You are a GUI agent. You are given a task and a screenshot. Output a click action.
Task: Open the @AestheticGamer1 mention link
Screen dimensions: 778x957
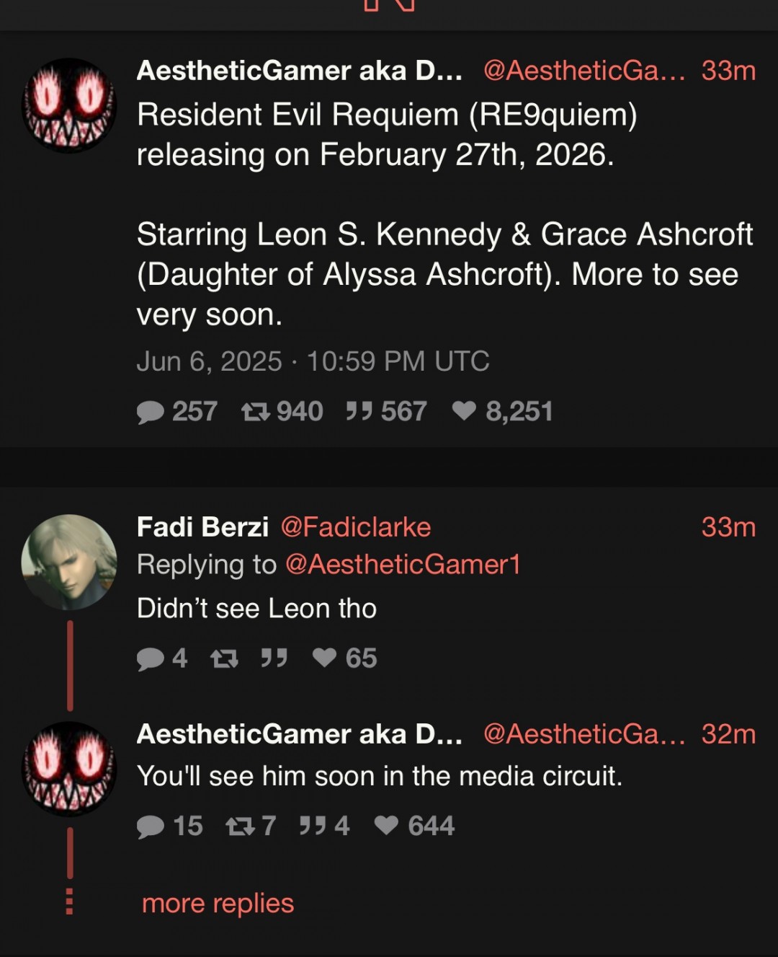[403, 565]
